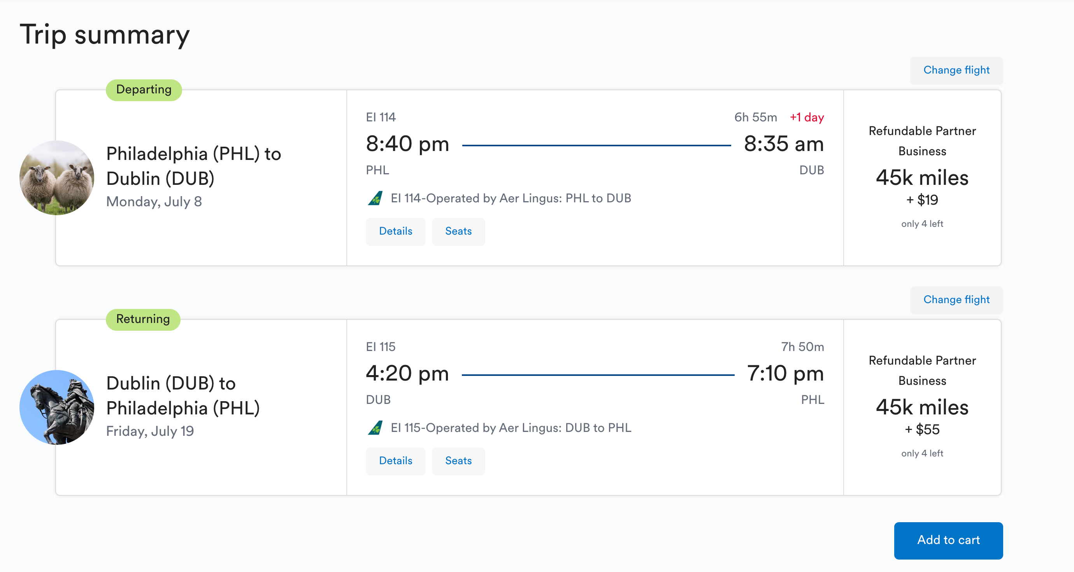Screen dimensions: 1074x572
Task: View Seats for the returning flight
Action: click(458, 461)
